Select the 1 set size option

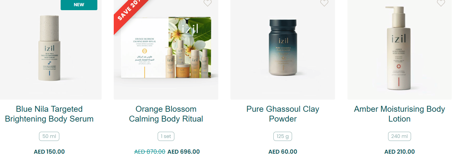[166, 136]
